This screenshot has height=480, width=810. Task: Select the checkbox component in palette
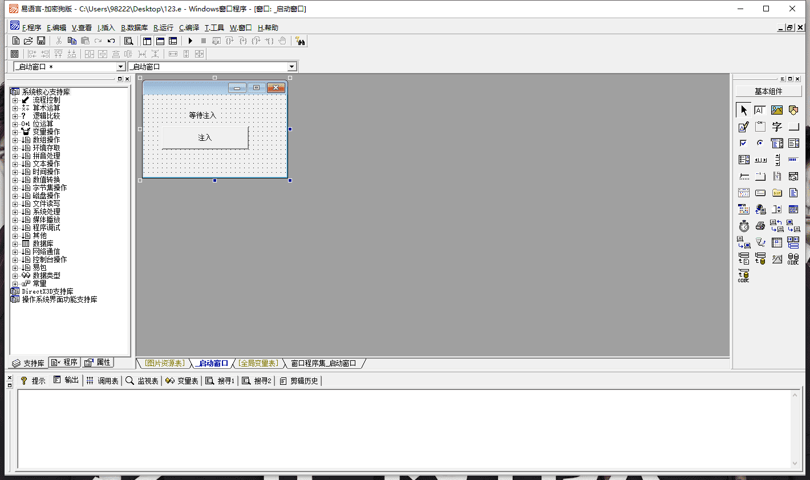point(744,143)
